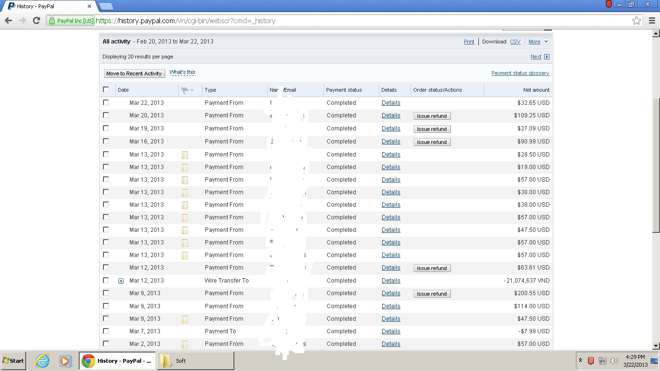Open the volume tray icon
Viewport: 660px width, 371px height.
tap(614, 361)
